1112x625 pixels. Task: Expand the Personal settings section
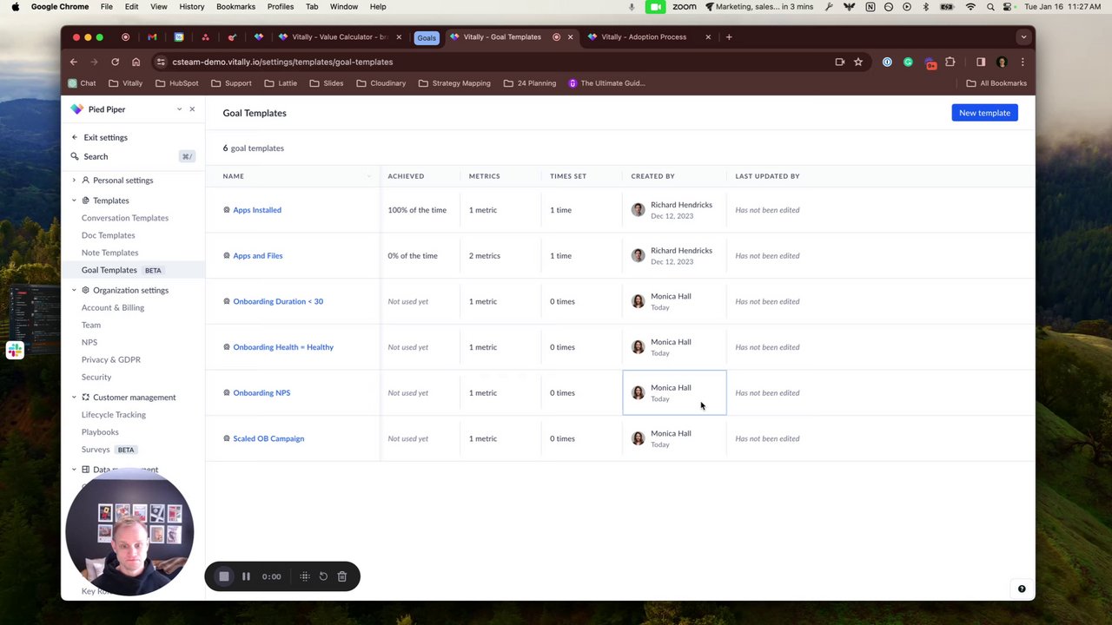coord(74,181)
